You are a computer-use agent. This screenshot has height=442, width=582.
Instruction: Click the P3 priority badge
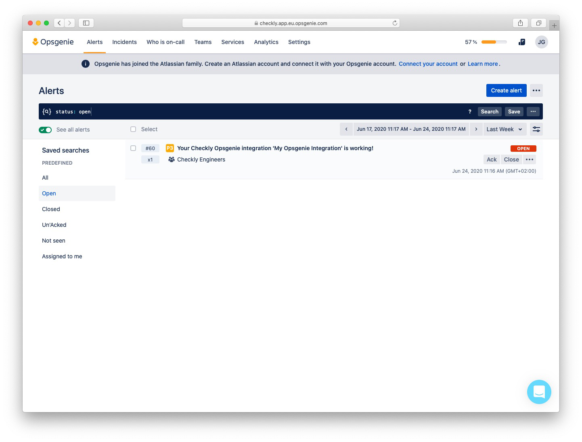pyautogui.click(x=170, y=148)
